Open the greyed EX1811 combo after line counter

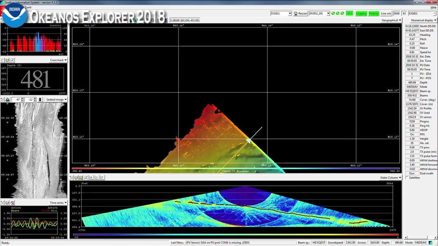tap(422, 13)
